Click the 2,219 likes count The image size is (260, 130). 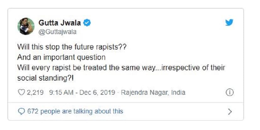(x=36, y=92)
